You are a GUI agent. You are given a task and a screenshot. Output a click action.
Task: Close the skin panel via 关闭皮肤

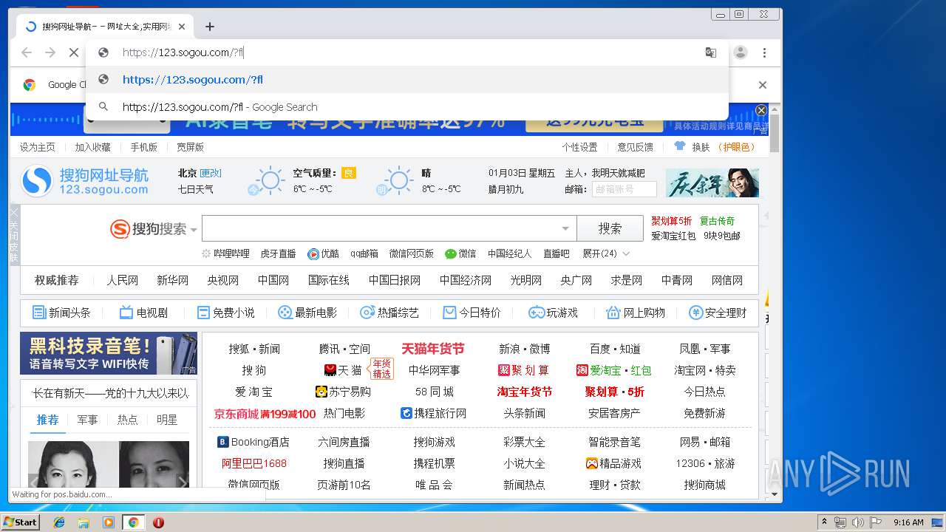14,234
